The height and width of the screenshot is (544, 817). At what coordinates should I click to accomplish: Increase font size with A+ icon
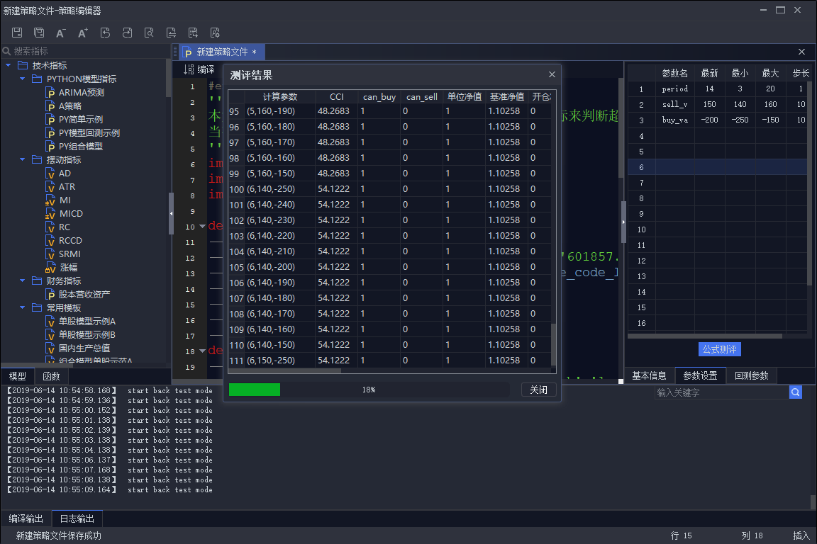[x=83, y=33]
